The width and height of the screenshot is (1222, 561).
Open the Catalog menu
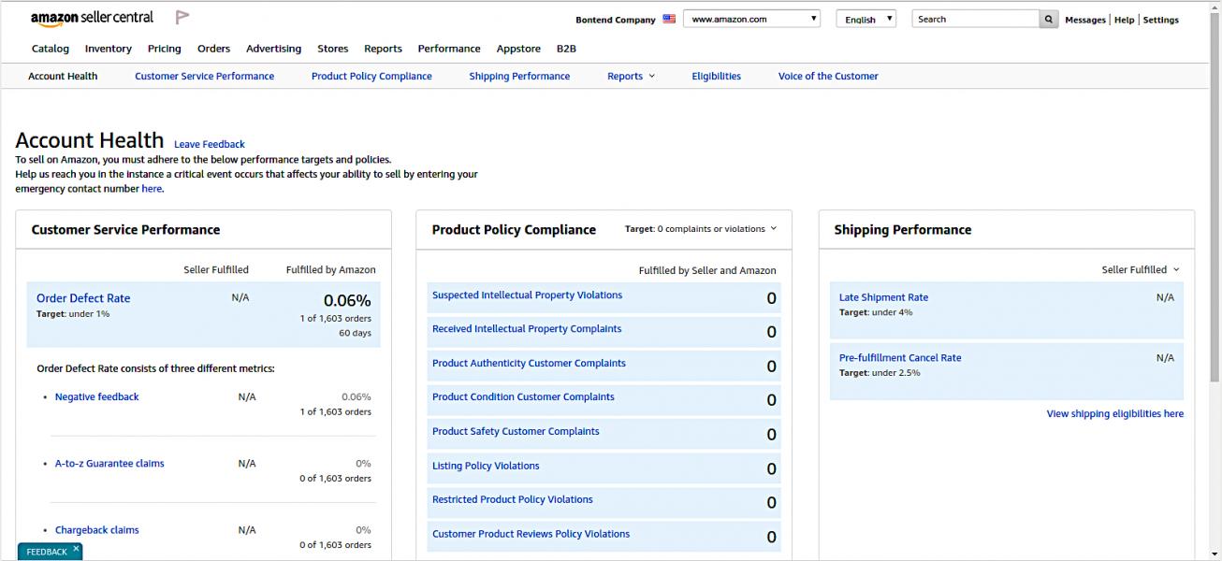pyautogui.click(x=51, y=49)
